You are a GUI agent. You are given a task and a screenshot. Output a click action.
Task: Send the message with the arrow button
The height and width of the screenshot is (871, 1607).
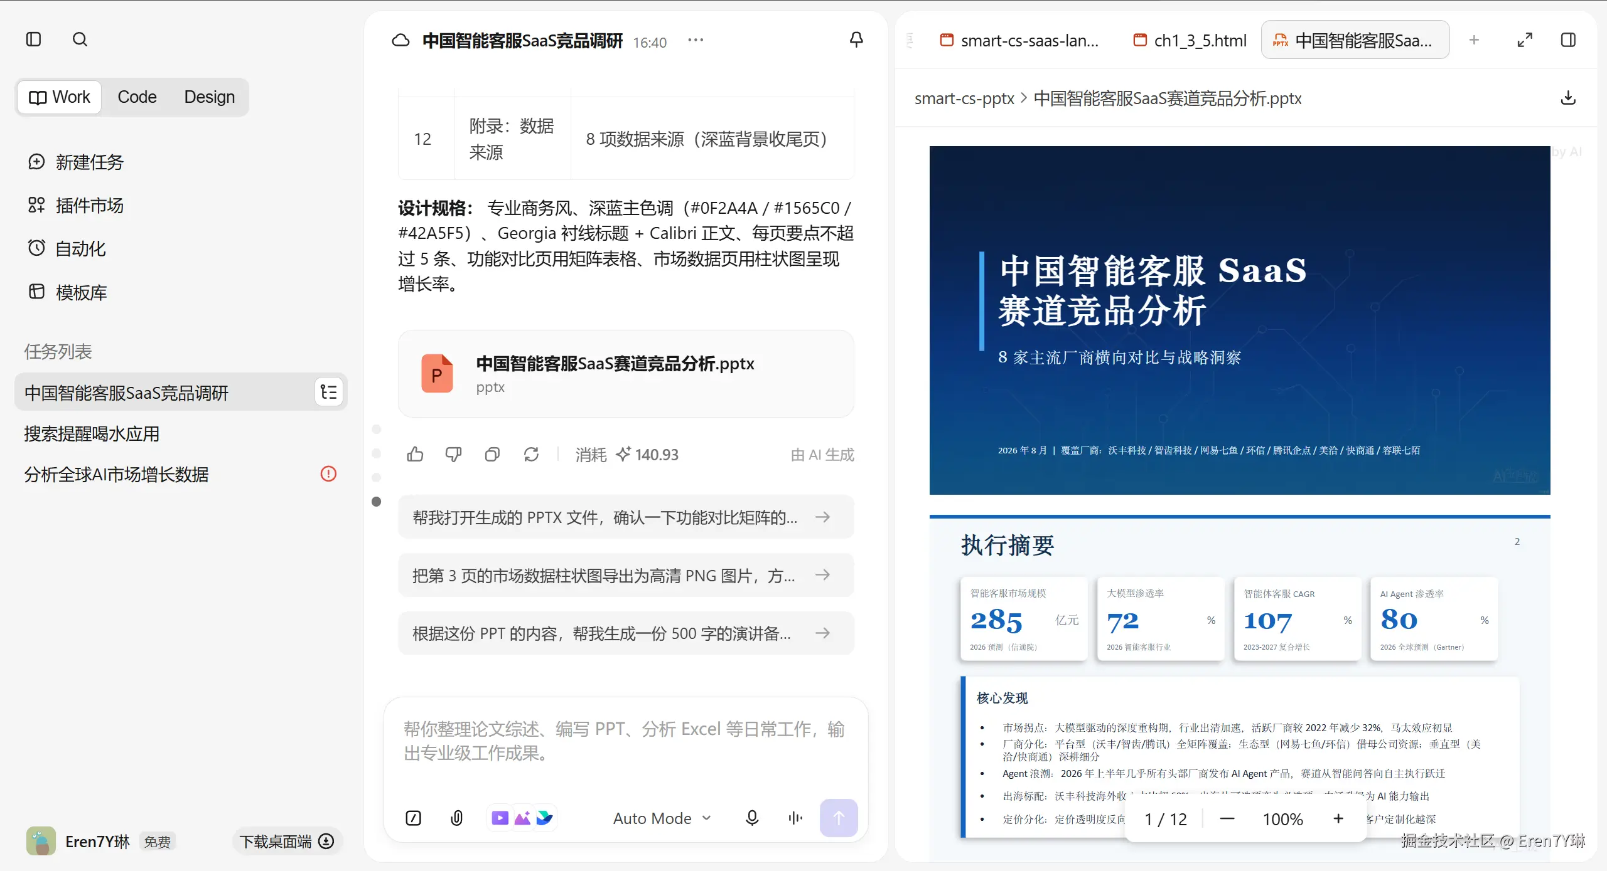[x=839, y=818]
